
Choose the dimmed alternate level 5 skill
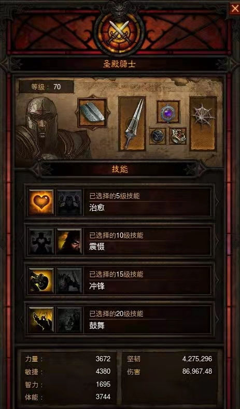[69, 202]
